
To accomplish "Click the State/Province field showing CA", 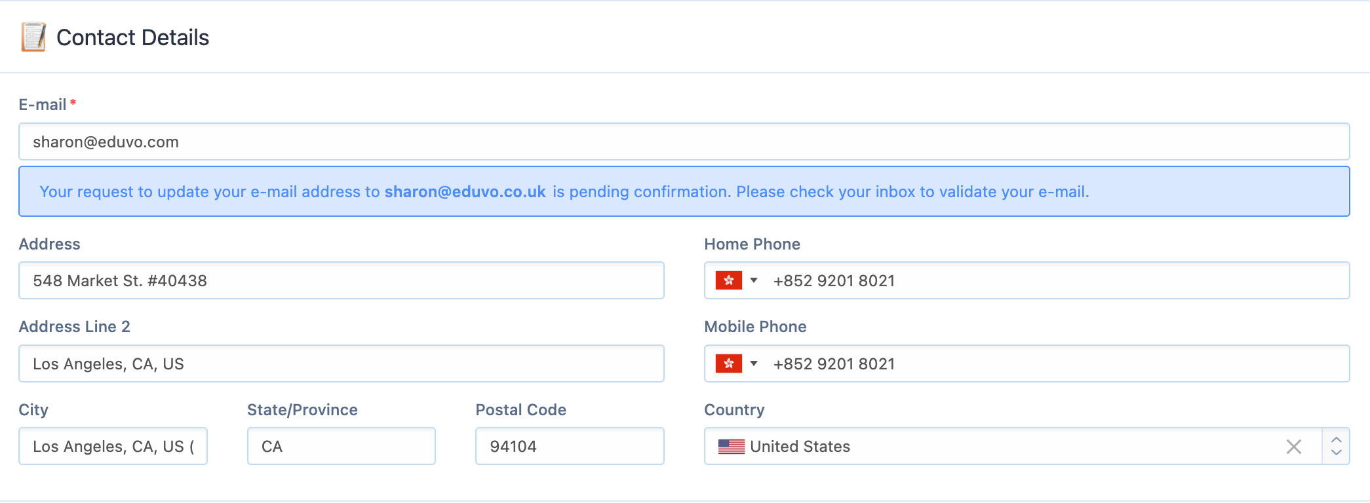I will pos(342,446).
